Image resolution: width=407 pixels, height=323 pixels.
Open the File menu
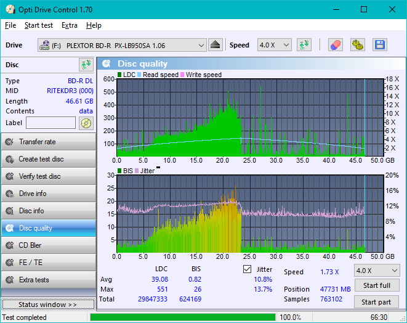click(x=10, y=25)
